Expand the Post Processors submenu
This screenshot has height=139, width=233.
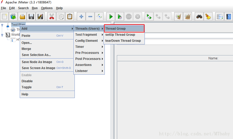tap(89, 59)
